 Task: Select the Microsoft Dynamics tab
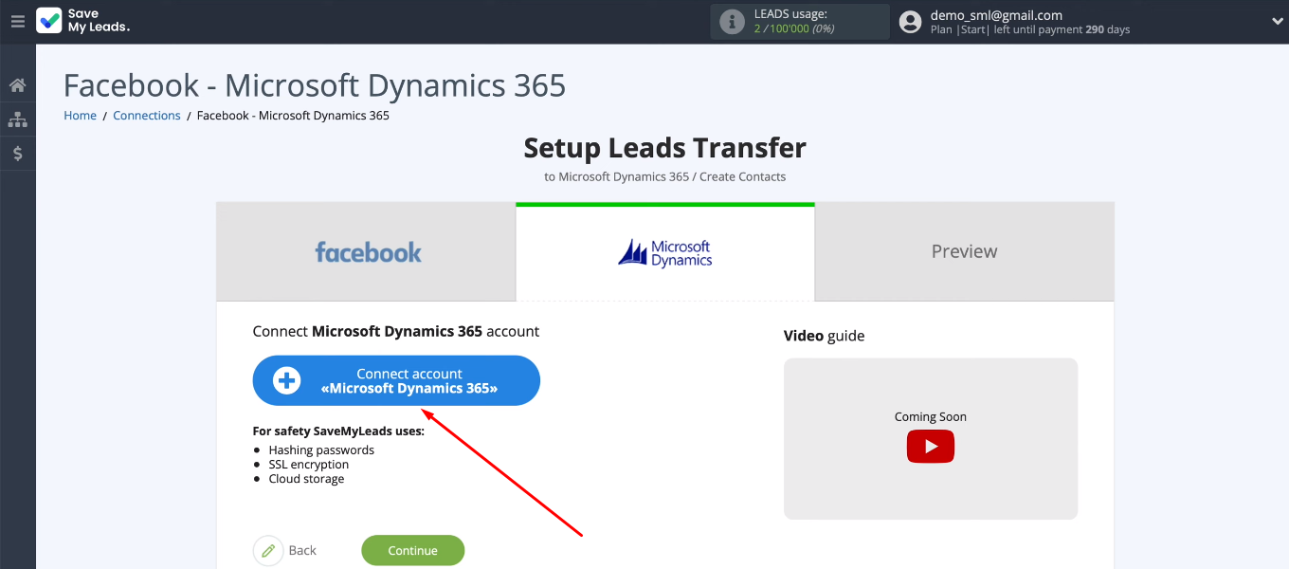[x=665, y=252]
